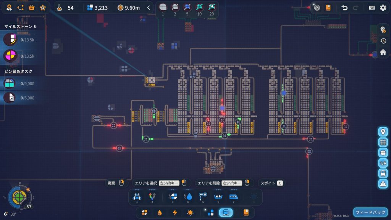391x220 pixels.
Task: Click the undo arrow
Action: click(344, 8)
